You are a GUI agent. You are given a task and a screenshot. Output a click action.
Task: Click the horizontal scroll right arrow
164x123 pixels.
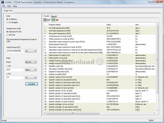(154, 113)
